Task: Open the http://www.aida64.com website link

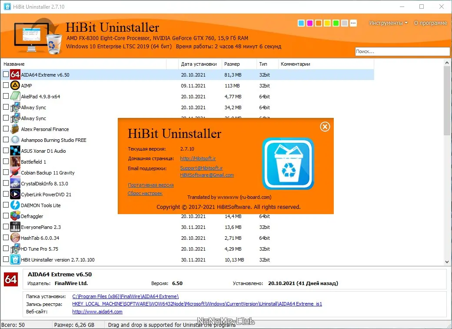Action: 97,312
